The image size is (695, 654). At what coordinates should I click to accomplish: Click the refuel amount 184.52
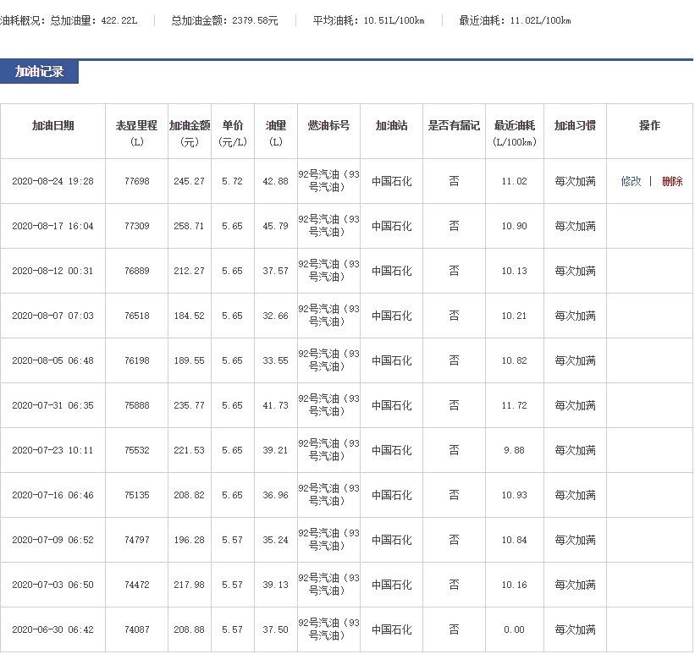pyautogui.click(x=189, y=316)
